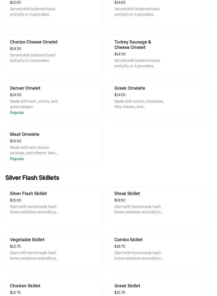Open the Steak Skillet item

[159, 206]
